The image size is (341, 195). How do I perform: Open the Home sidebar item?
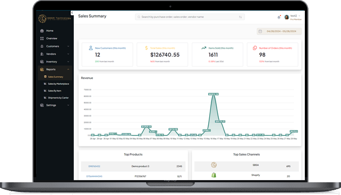tap(49, 31)
